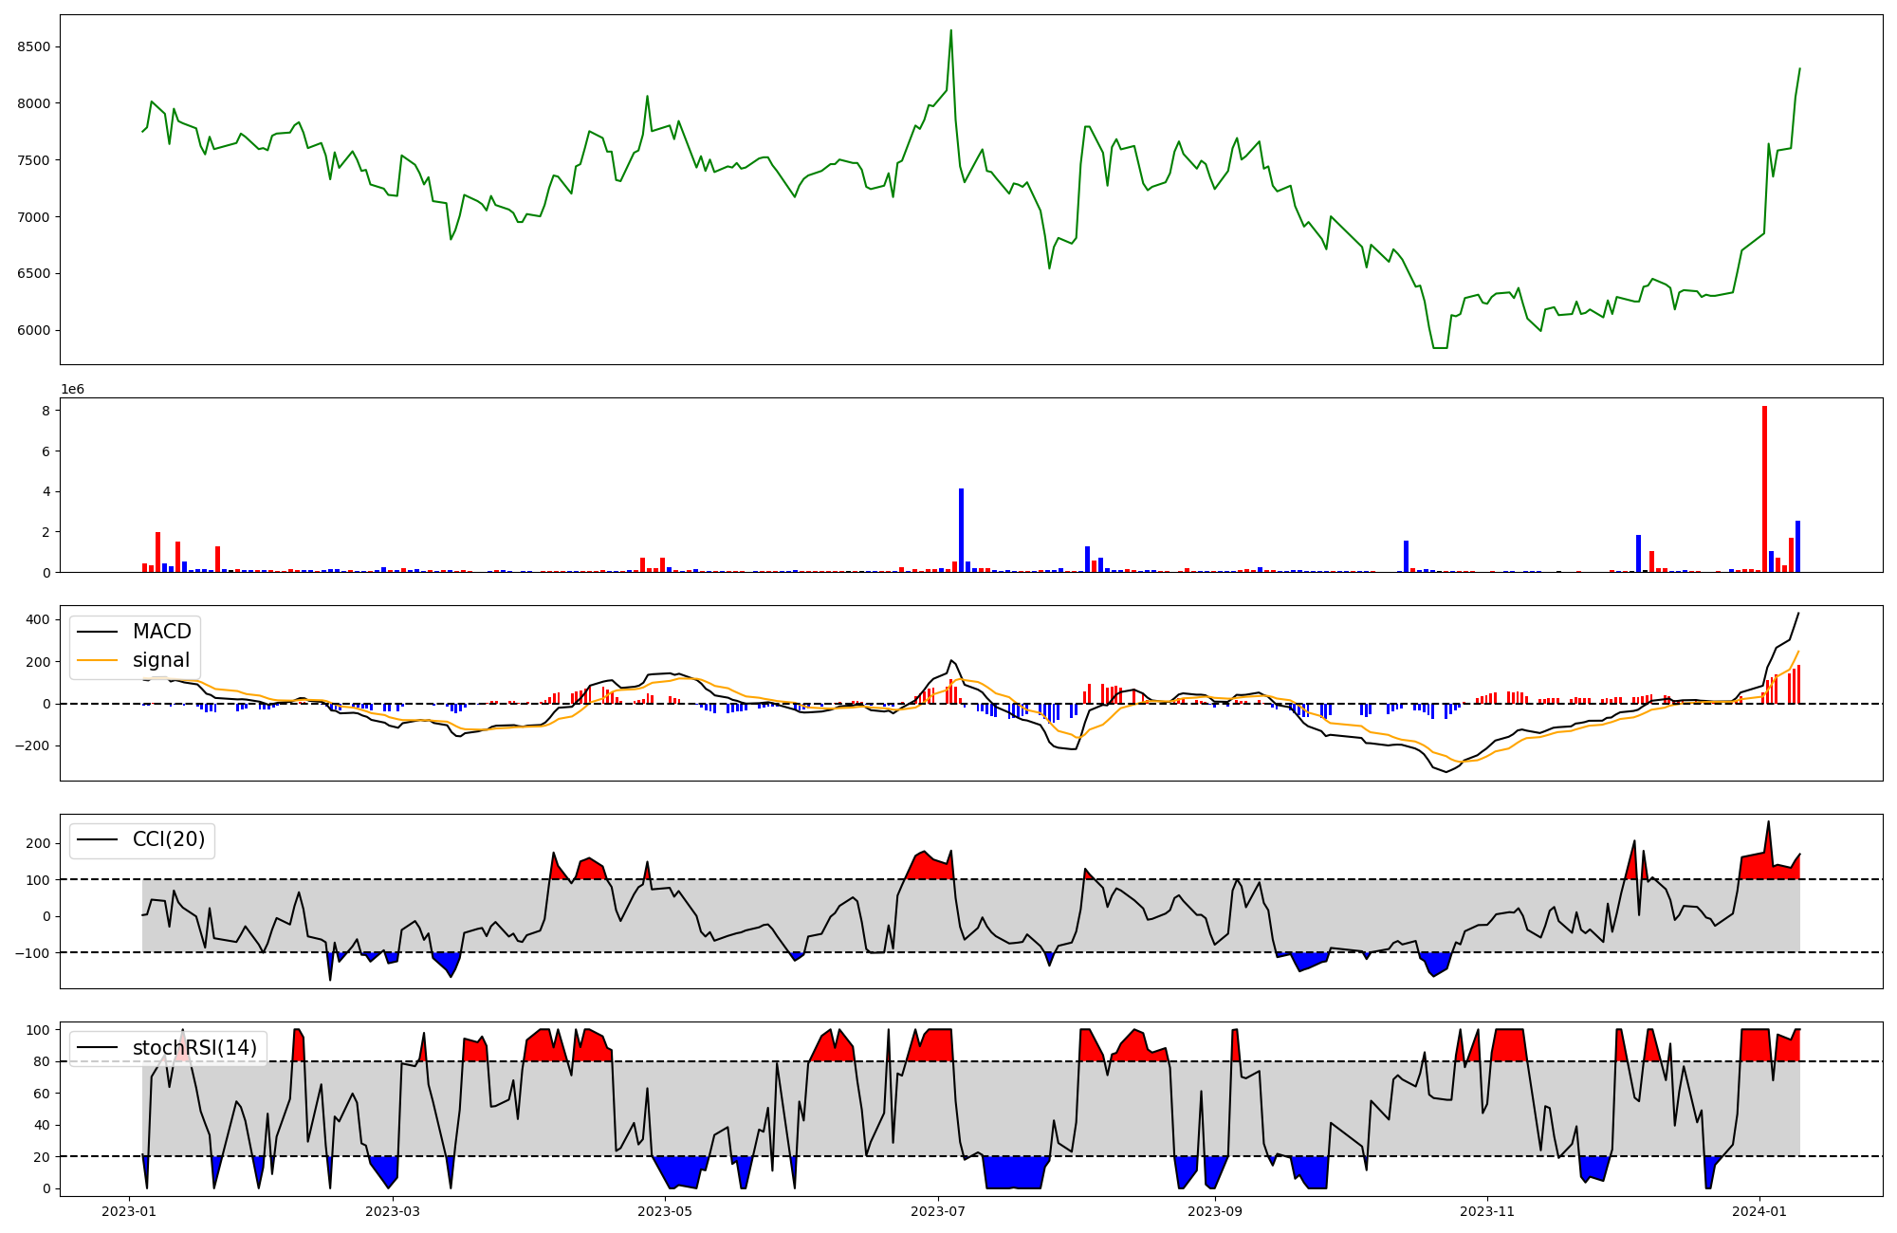Click the 2024-01 date tick label

tap(1760, 1211)
